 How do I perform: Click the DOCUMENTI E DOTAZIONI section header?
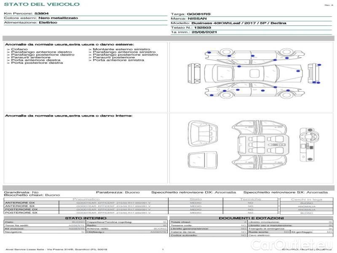tap(251, 218)
